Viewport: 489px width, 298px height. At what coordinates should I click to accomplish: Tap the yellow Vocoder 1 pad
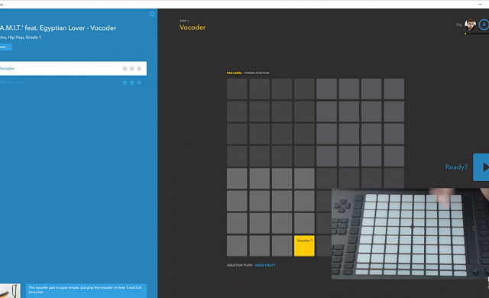304,246
